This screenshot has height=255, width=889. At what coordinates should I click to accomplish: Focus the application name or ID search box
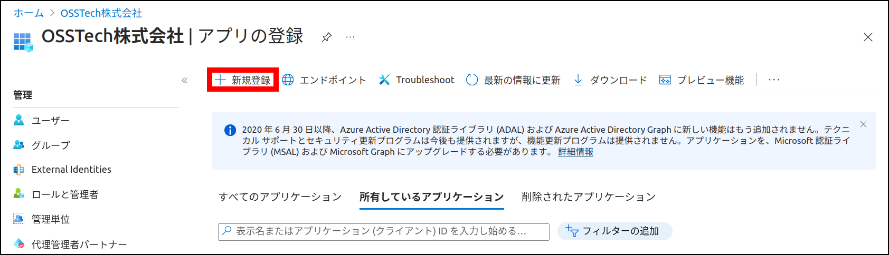384,231
